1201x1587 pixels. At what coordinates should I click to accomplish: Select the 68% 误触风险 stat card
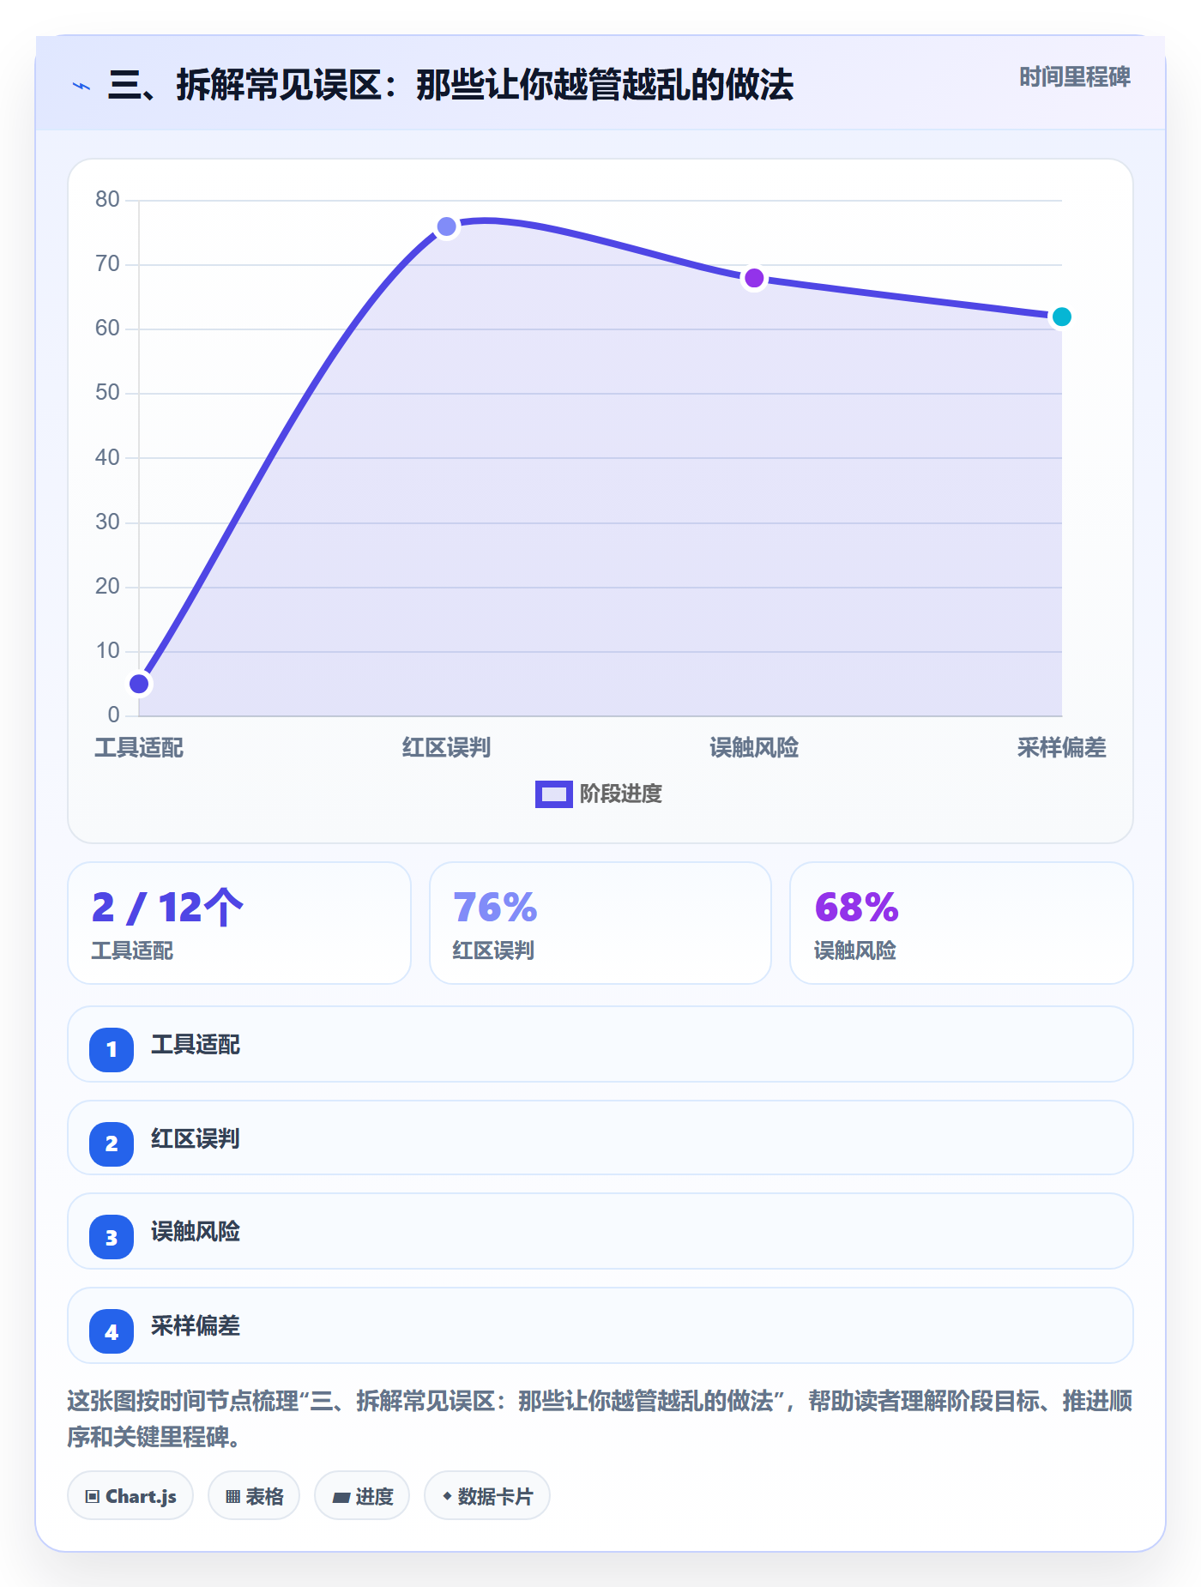(962, 923)
